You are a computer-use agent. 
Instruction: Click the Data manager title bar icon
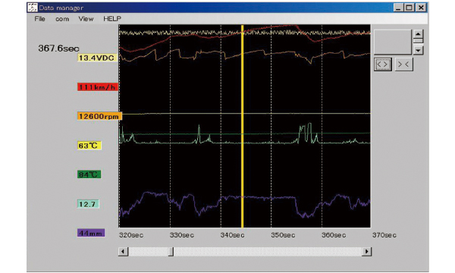click(x=33, y=8)
